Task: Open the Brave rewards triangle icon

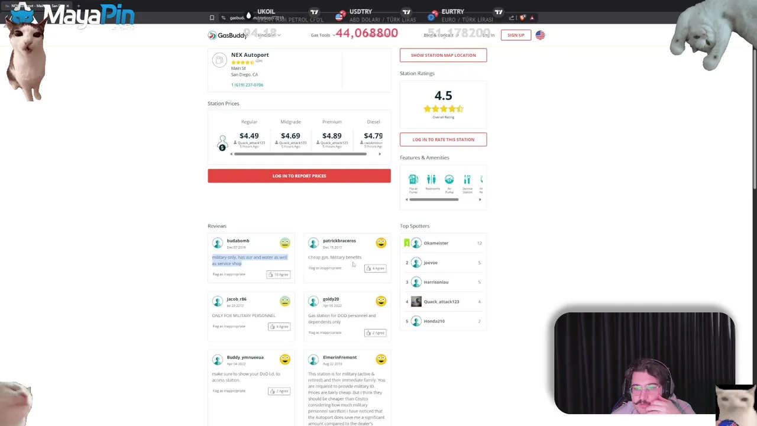Action: pyautogui.click(x=532, y=18)
